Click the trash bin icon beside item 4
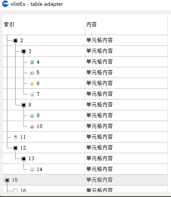The height and width of the screenshot is (197, 171). click(x=32, y=62)
